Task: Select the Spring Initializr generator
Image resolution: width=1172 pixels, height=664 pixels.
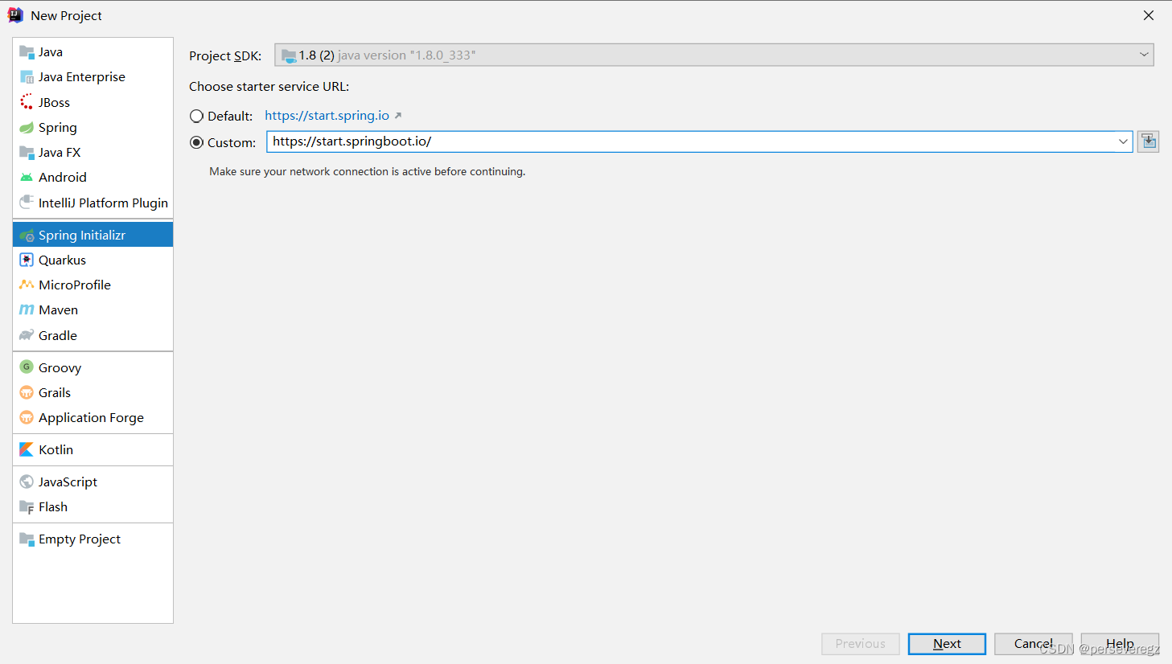Action: tap(82, 234)
